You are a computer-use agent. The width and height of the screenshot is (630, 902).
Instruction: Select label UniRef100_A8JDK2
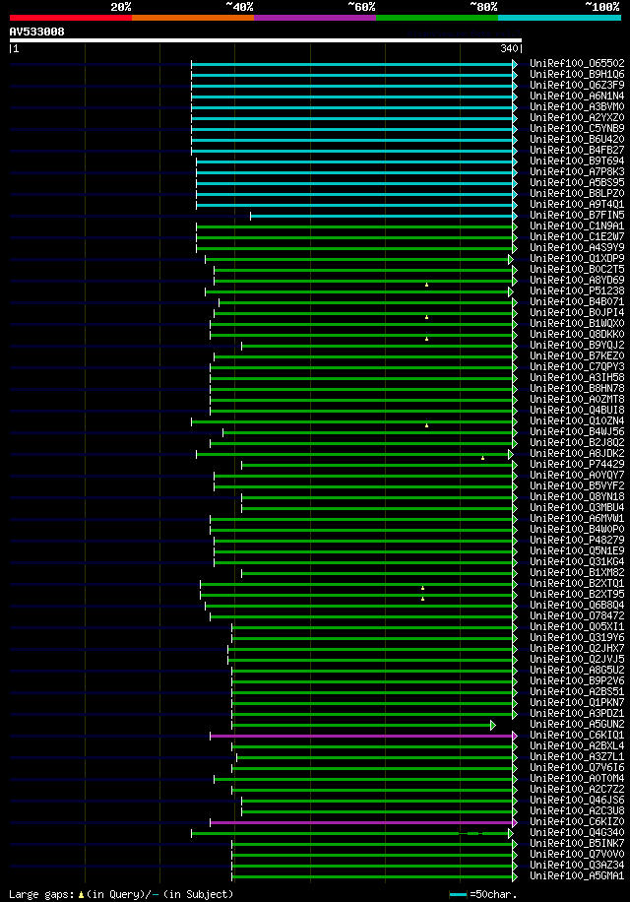pyautogui.click(x=577, y=453)
